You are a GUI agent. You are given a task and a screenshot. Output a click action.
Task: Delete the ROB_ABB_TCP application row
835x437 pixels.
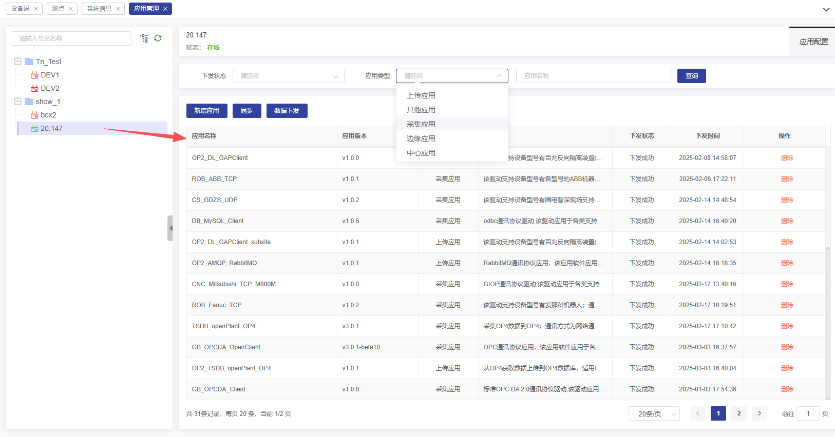pos(787,179)
